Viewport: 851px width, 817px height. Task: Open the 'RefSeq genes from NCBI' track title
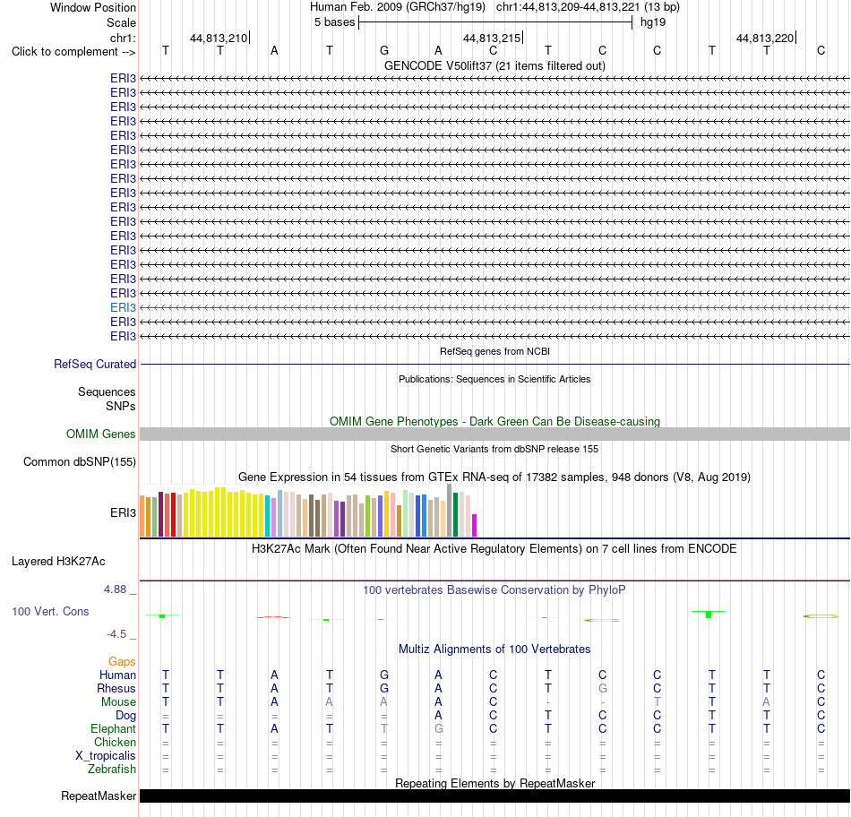point(494,351)
